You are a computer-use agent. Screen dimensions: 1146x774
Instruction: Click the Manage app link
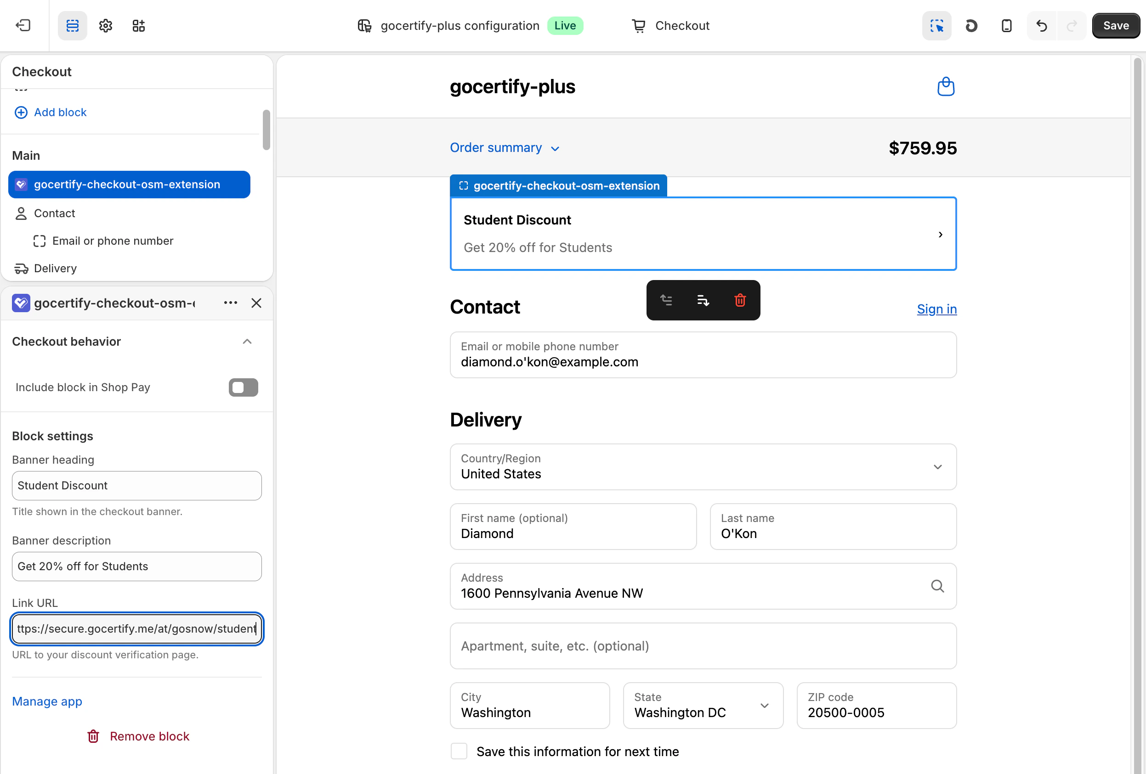click(x=47, y=701)
